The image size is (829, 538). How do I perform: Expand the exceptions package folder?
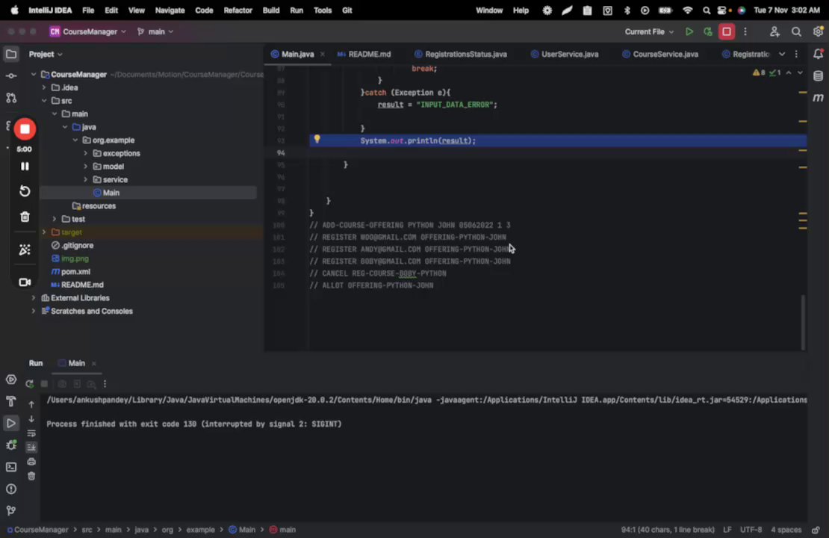(85, 153)
